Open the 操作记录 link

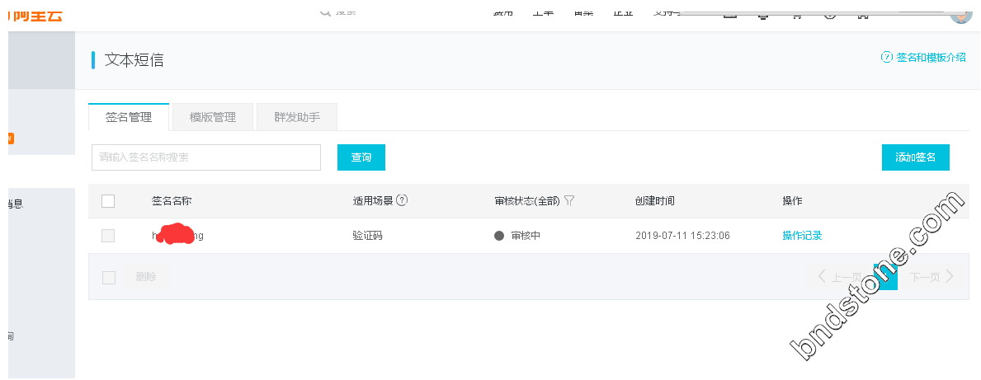802,236
